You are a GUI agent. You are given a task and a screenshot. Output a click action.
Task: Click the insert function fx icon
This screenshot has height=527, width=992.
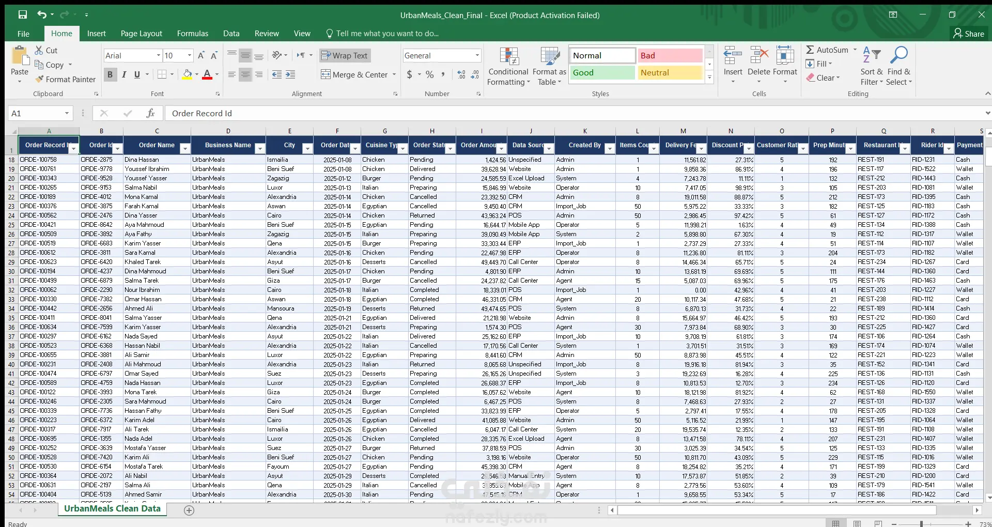click(150, 113)
